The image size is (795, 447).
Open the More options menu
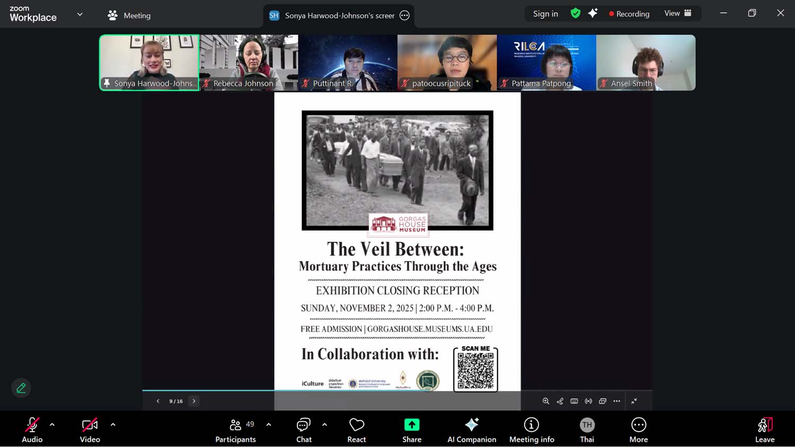pos(639,430)
